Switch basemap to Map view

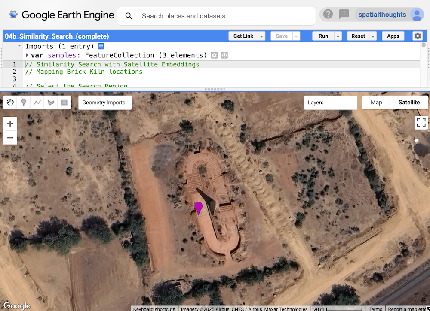click(376, 103)
